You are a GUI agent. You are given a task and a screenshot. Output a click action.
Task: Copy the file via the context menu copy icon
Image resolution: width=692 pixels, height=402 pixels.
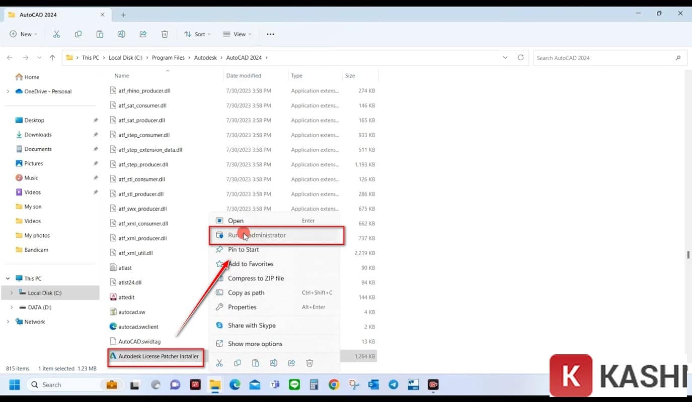point(237,363)
